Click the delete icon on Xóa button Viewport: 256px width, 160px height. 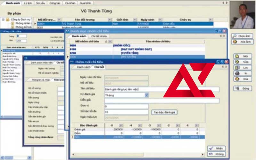click(x=237, y=79)
